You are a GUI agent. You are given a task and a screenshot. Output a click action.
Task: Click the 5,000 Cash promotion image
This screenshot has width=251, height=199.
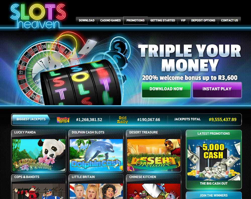(x=214, y=160)
